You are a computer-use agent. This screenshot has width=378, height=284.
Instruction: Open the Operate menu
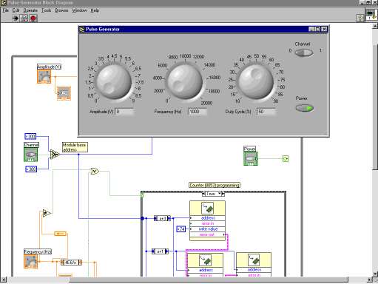click(x=30, y=10)
